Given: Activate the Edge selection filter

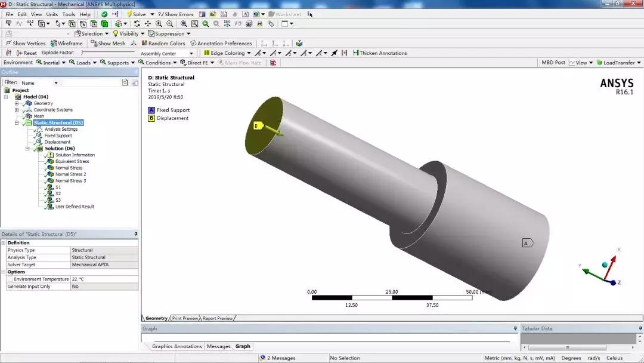Looking at the screenshot, I should 83,24.
